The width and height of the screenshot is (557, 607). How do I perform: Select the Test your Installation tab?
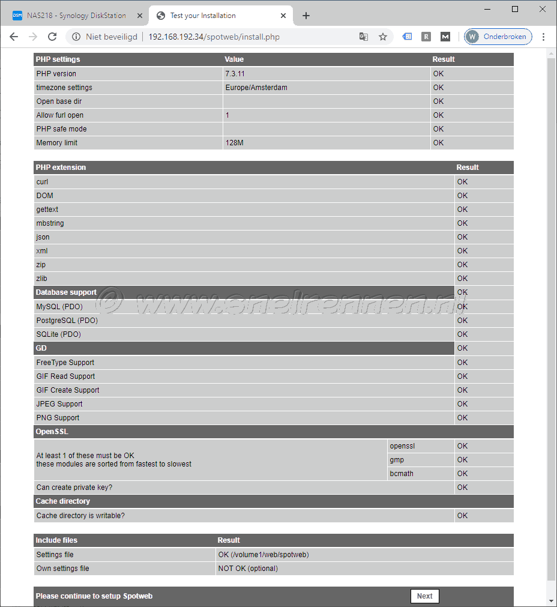point(221,16)
